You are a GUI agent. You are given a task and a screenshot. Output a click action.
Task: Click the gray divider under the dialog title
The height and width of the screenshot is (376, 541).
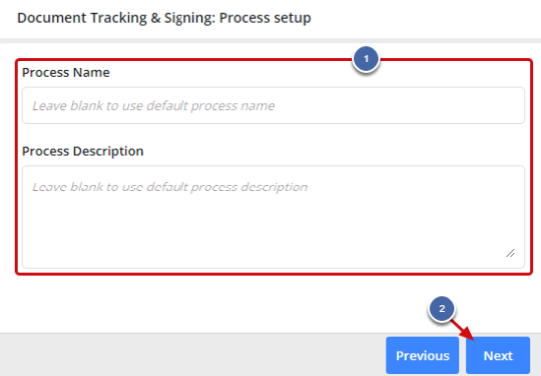pos(270,40)
